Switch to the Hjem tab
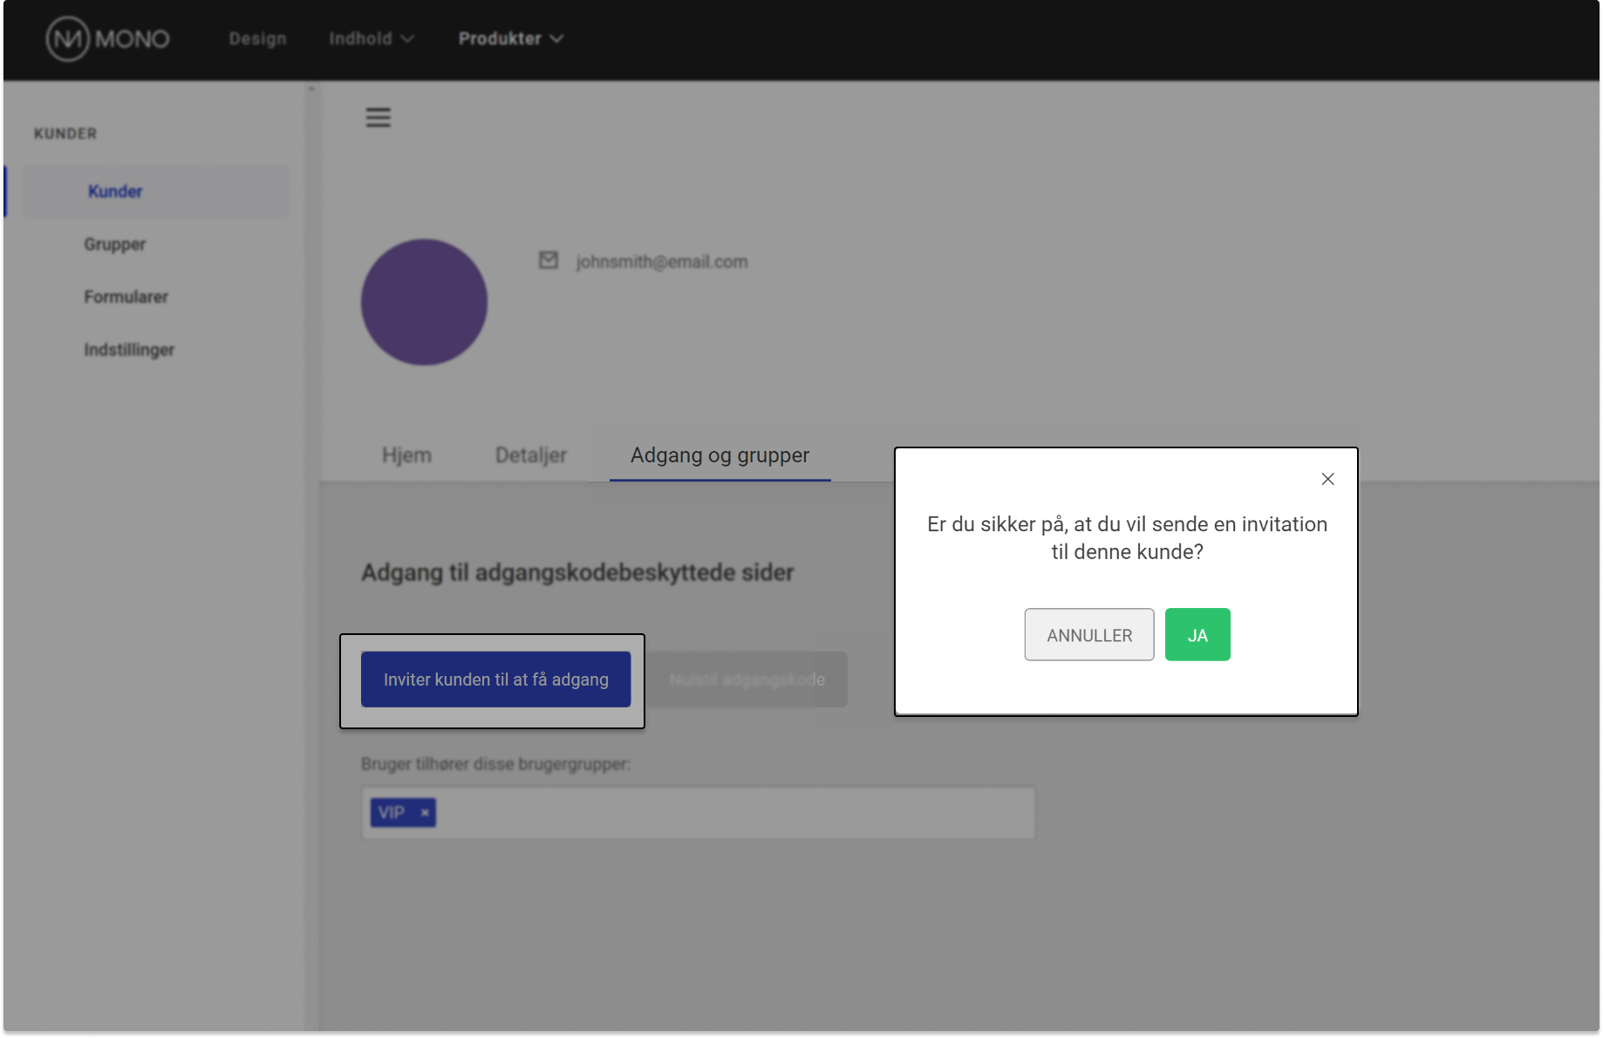1603x1038 pixels. point(406,455)
